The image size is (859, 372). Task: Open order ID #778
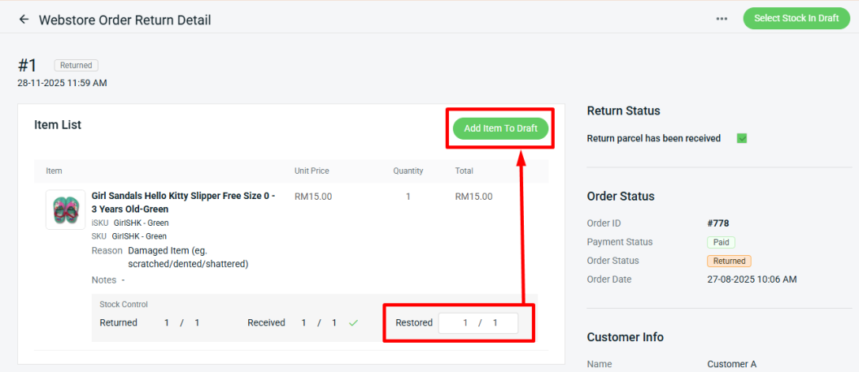pos(719,223)
